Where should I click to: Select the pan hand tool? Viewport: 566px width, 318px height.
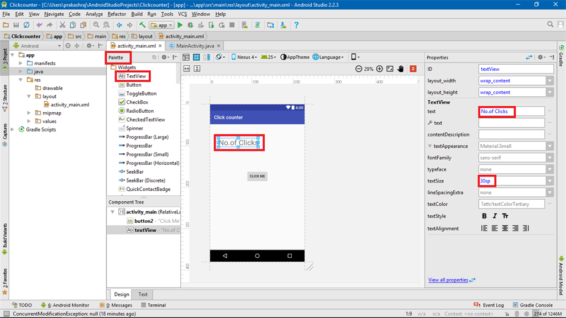(x=401, y=69)
